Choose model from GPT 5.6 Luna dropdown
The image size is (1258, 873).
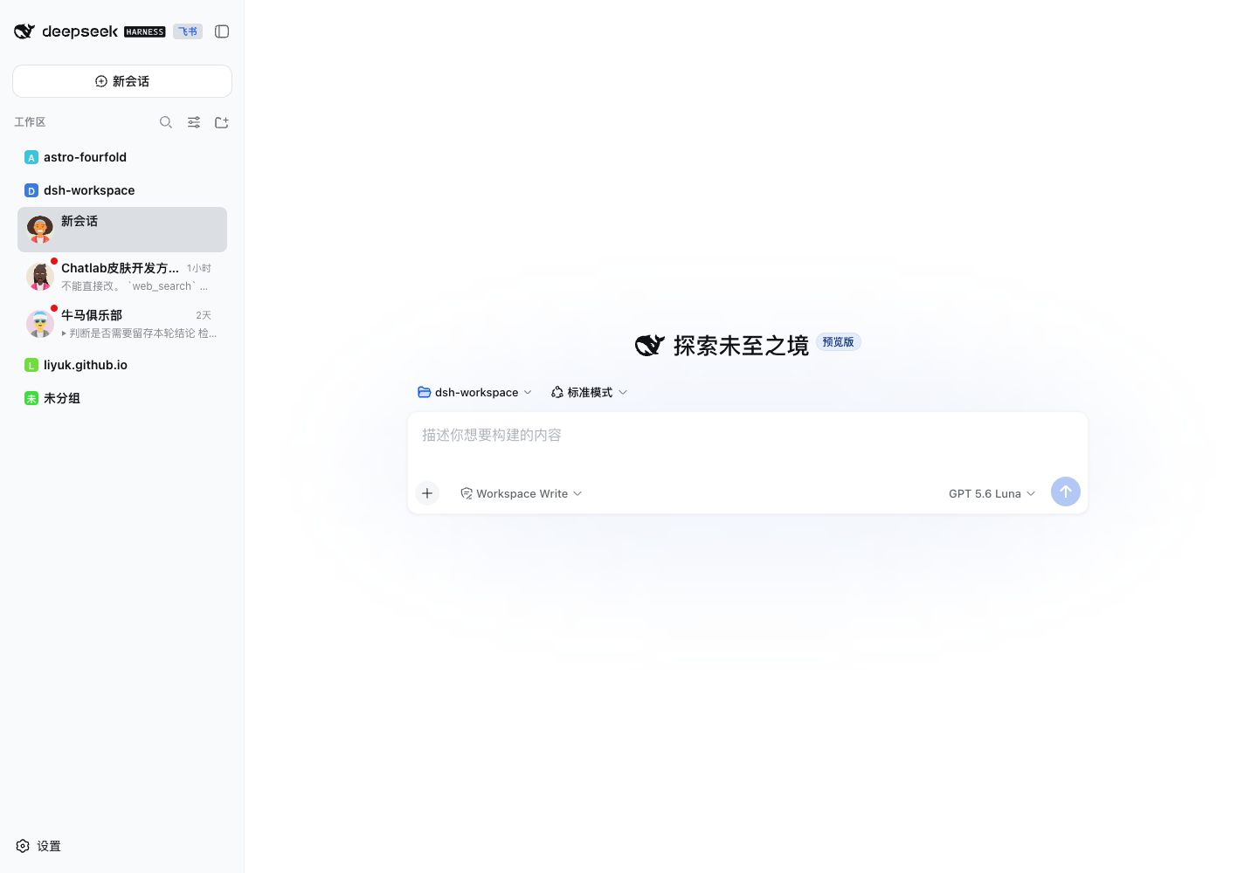[x=992, y=494]
